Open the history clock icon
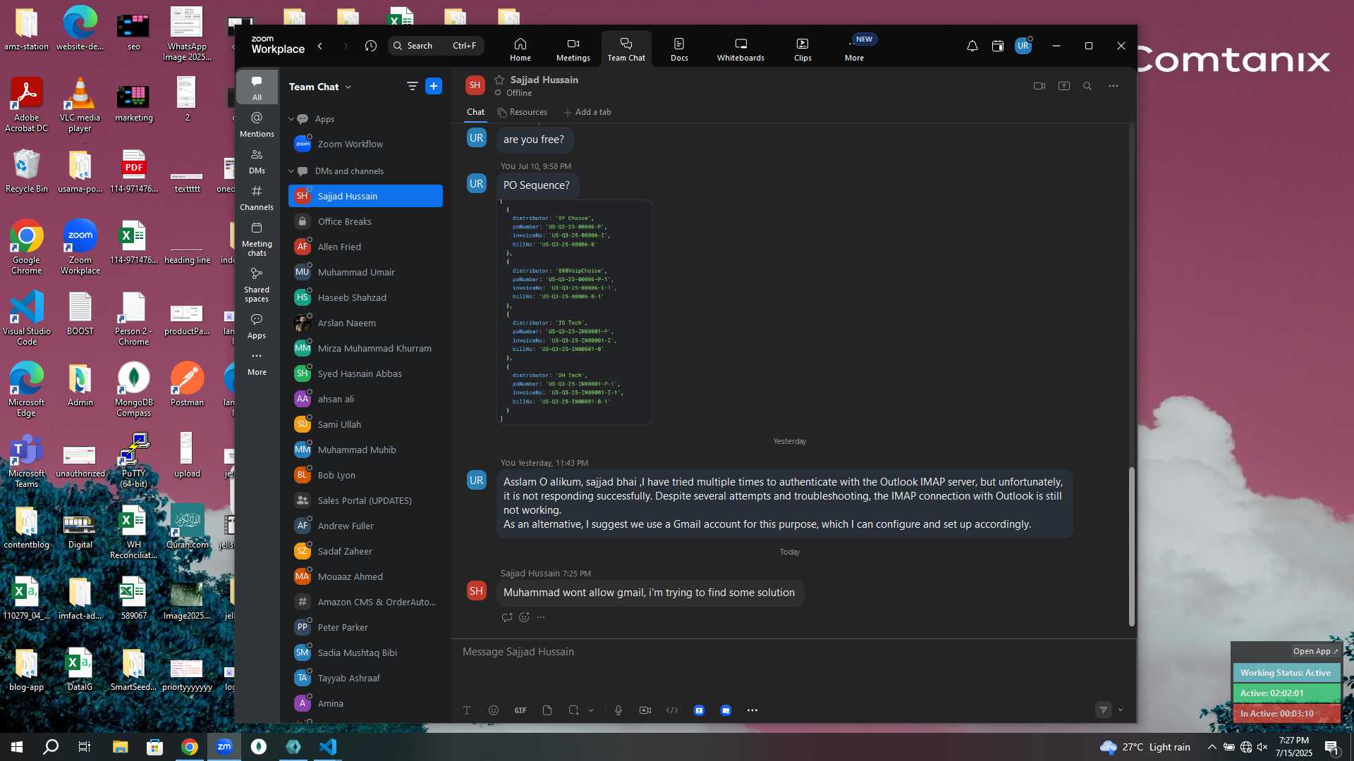 pos(371,46)
